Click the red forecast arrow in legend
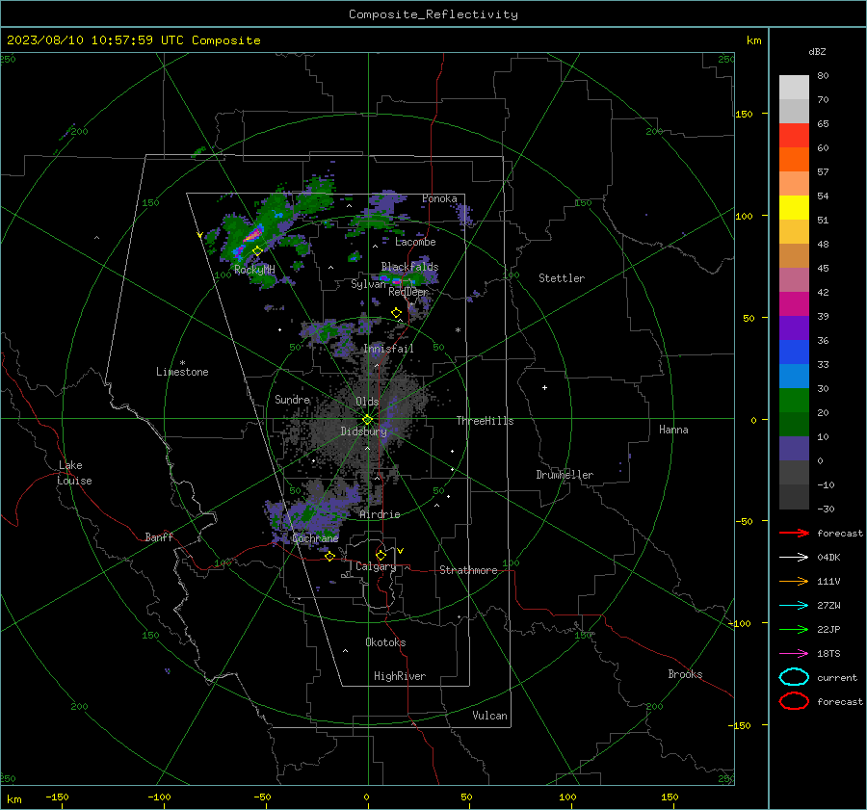The width and height of the screenshot is (867, 810). coord(794,533)
